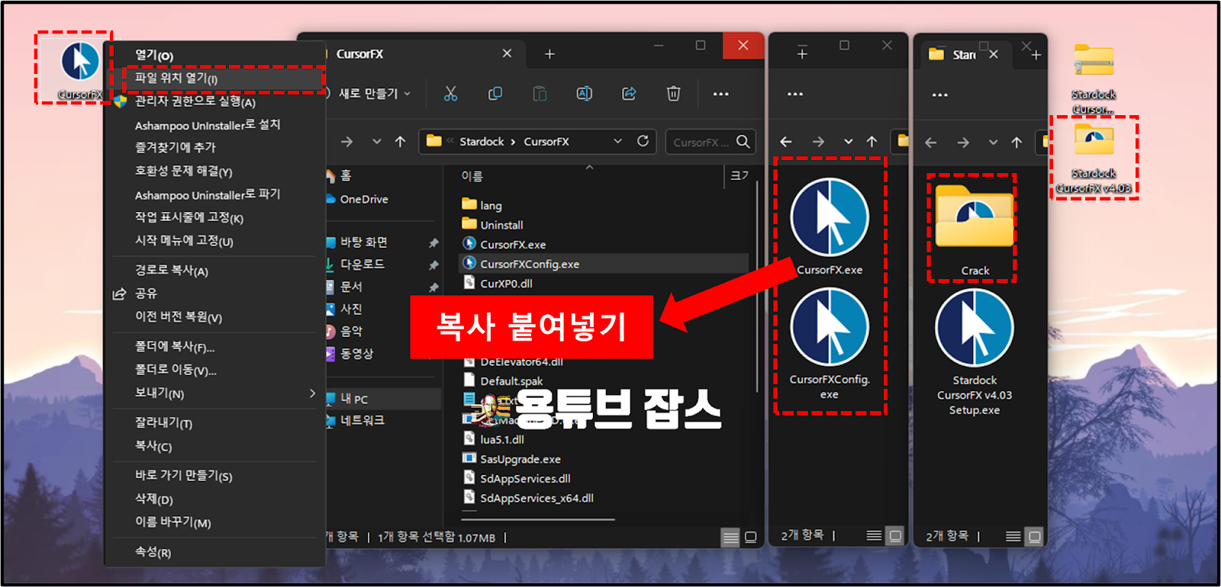Click the Share icon in CursorFX toolbar
The height and width of the screenshot is (587, 1221).
click(629, 94)
